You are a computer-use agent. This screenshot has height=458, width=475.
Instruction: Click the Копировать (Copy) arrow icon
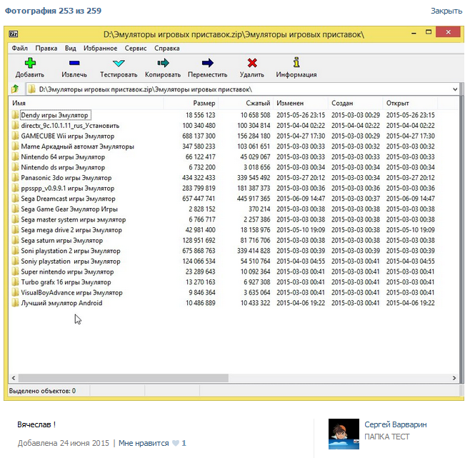click(x=163, y=63)
